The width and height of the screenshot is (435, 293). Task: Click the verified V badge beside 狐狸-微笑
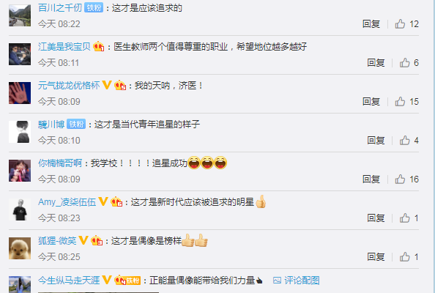pyautogui.click(x=83, y=240)
